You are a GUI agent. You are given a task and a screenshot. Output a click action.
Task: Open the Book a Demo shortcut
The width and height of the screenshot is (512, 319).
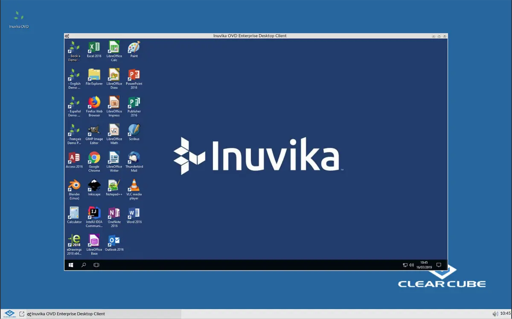coord(74,51)
